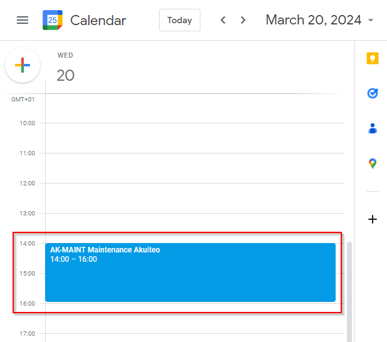Click the empty 11:00 time slot

tap(194, 168)
